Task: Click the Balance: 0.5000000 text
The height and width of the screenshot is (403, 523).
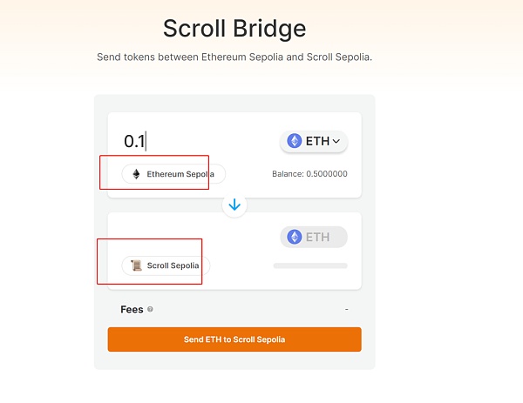Action: (x=309, y=174)
